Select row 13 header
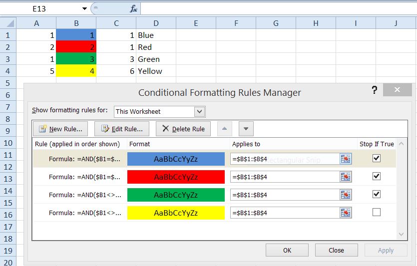 pos(8,179)
